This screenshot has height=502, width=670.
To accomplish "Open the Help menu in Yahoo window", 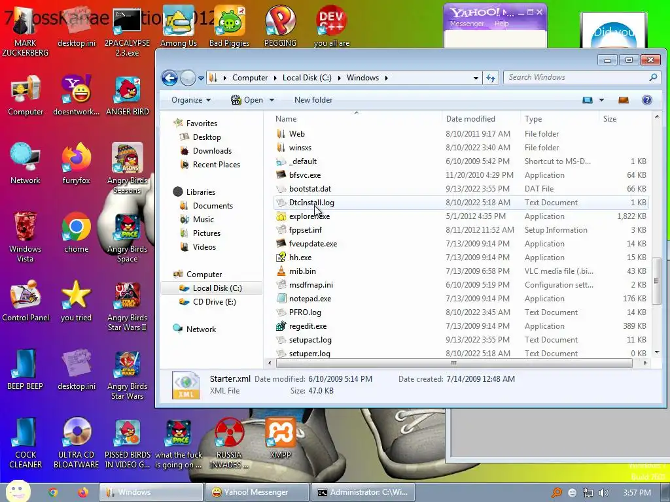I will [502, 24].
